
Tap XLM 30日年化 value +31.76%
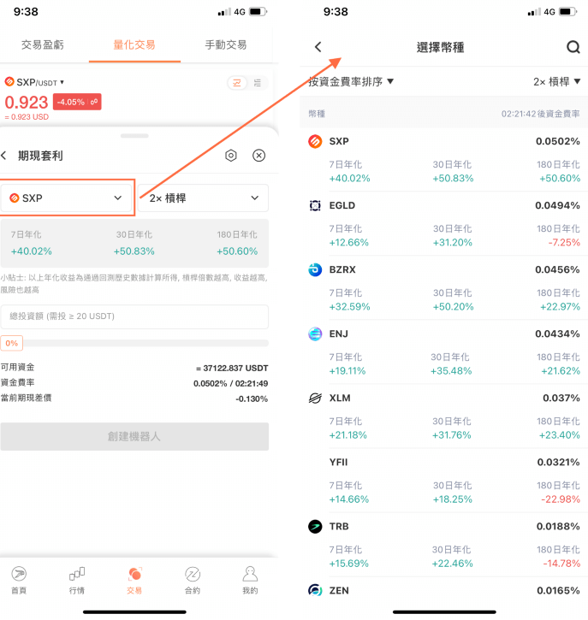click(x=452, y=435)
